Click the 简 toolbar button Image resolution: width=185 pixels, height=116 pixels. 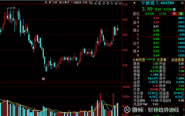point(50,2)
